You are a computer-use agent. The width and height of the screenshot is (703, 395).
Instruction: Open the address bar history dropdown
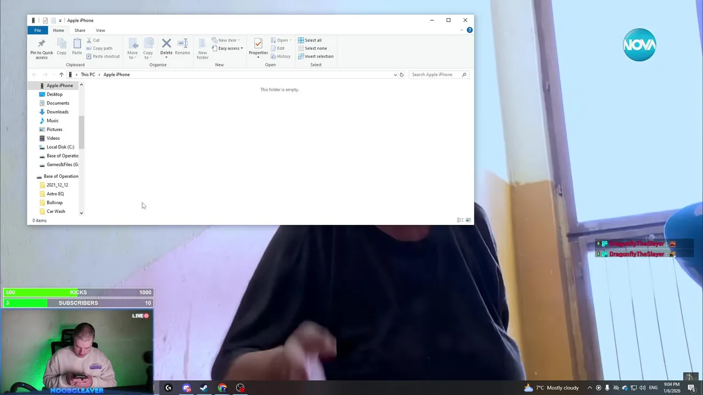point(395,75)
